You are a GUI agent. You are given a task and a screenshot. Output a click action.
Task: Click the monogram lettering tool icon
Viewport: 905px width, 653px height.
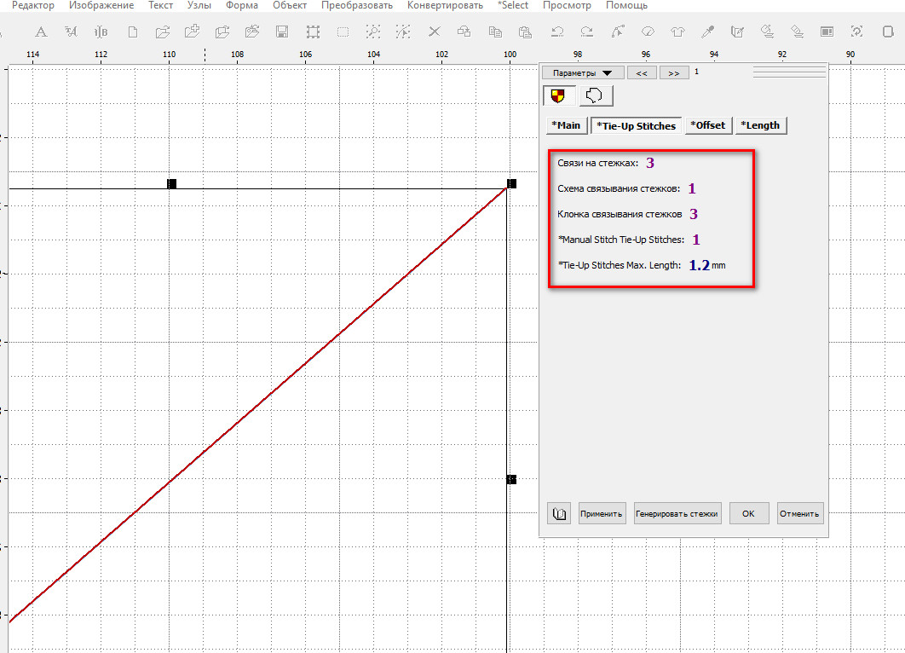[x=101, y=32]
